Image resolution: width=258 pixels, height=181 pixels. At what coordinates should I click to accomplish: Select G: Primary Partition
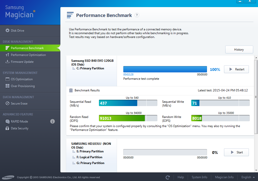point(90,163)
